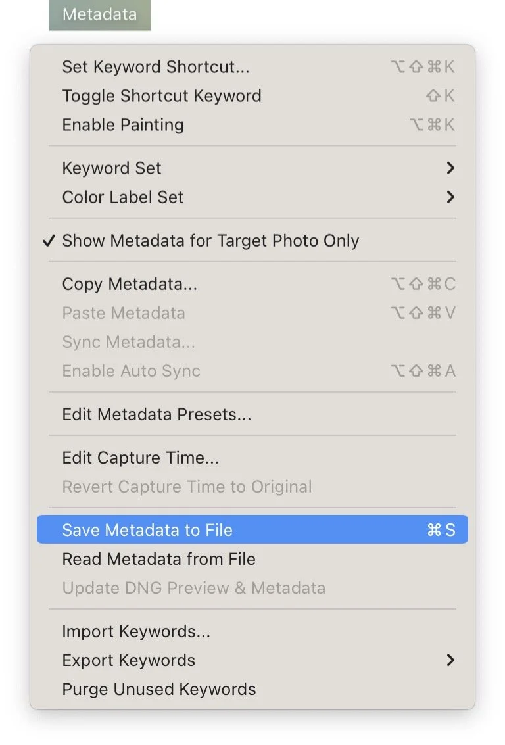Click Purge Unused Keywords

(159, 689)
